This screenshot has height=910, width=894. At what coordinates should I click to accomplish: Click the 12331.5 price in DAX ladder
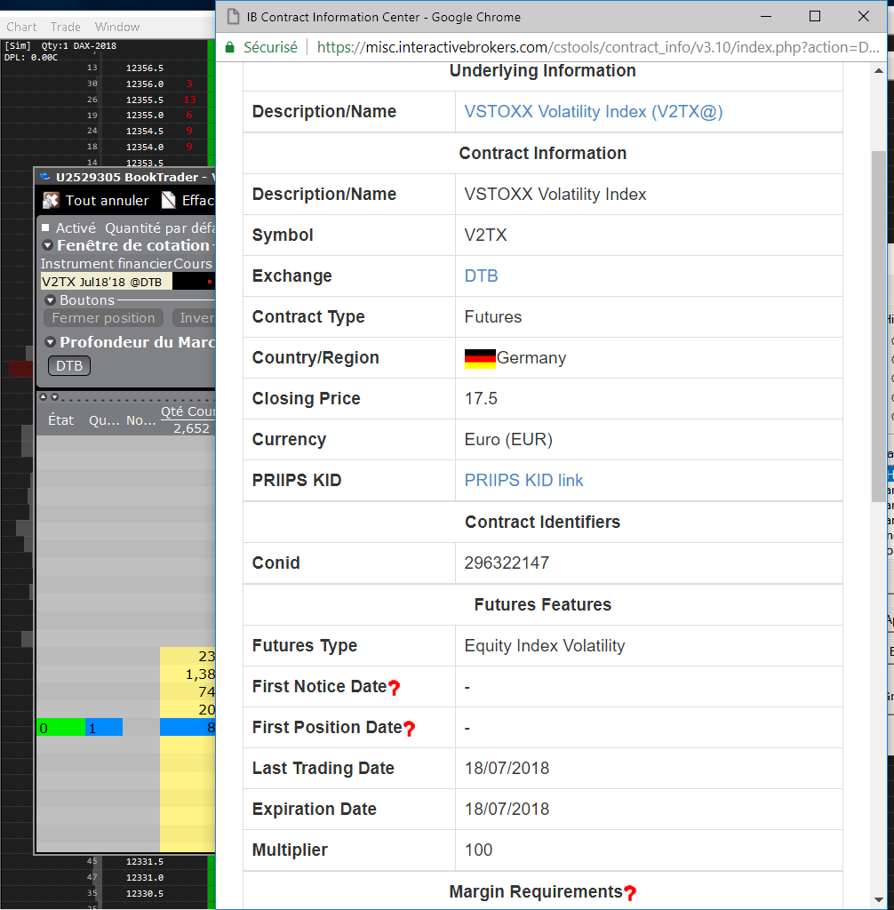tap(145, 862)
